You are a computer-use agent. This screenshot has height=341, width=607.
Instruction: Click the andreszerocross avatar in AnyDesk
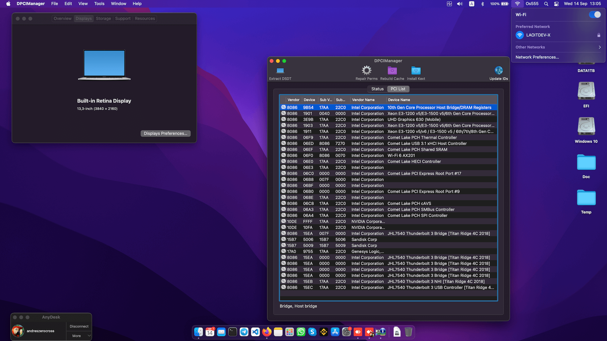pos(18,331)
